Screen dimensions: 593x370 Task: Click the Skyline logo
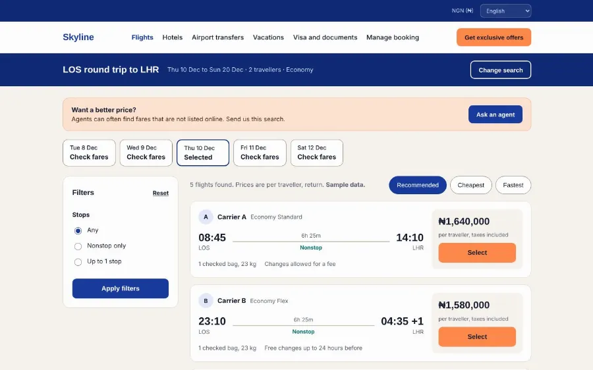[78, 37]
